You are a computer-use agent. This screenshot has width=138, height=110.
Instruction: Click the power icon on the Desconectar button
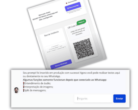coord(68,8)
